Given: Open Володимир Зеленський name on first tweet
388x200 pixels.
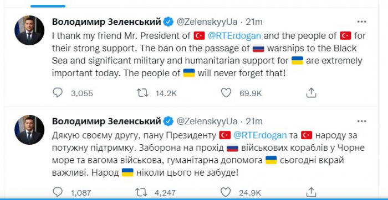Looking at the screenshot, I should point(106,22).
